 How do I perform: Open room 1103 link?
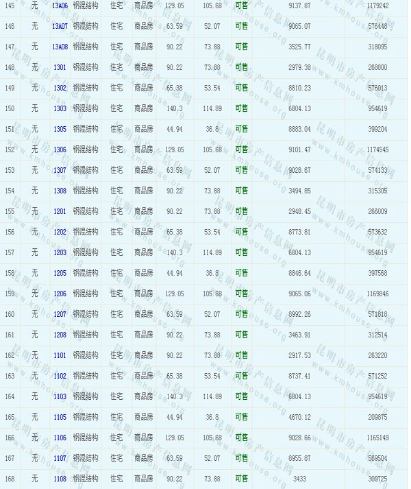coord(60,396)
